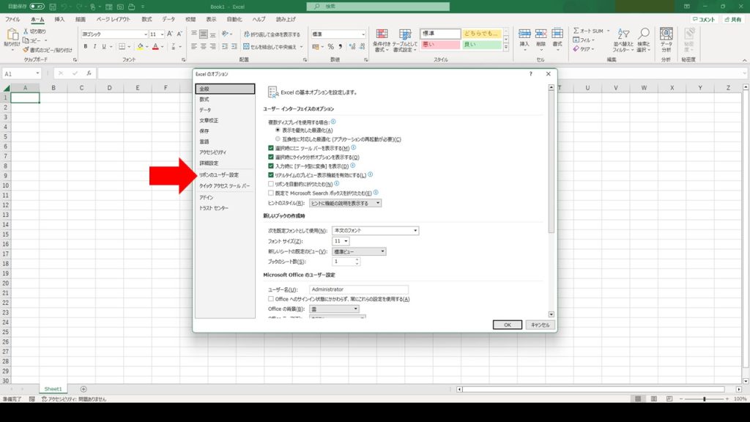Image resolution: width=750 pixels, height=422 pixels.
Task: Click the OK button
Action: pyautogui.click(x=507, y=325)
